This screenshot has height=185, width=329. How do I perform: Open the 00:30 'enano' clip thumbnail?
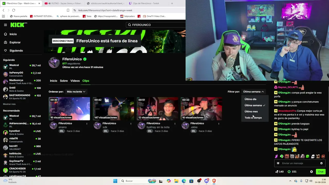pyautogui.click(x=69, y=109)
